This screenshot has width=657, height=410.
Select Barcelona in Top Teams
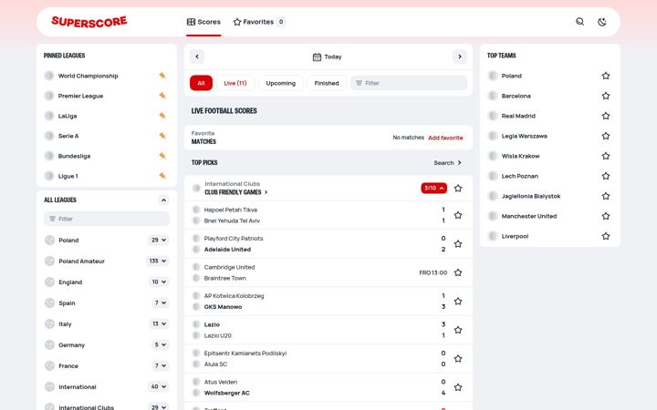tap(516, 96)
